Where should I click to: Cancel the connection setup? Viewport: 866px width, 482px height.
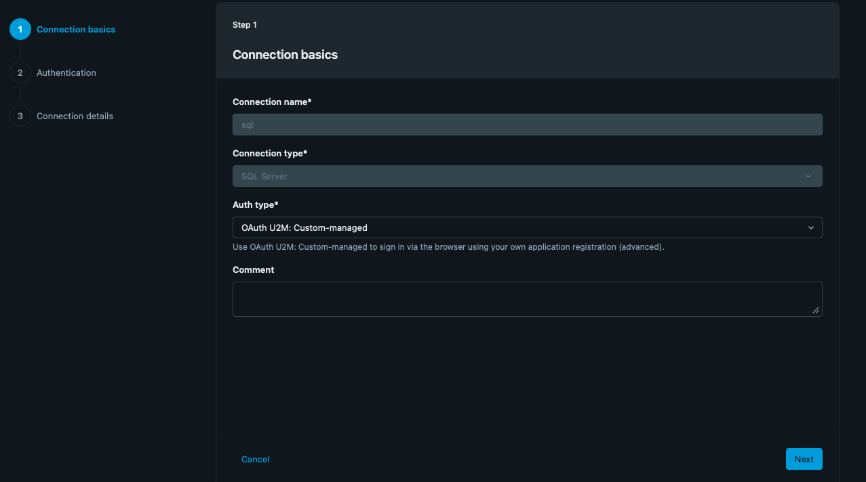coord(256,459)
